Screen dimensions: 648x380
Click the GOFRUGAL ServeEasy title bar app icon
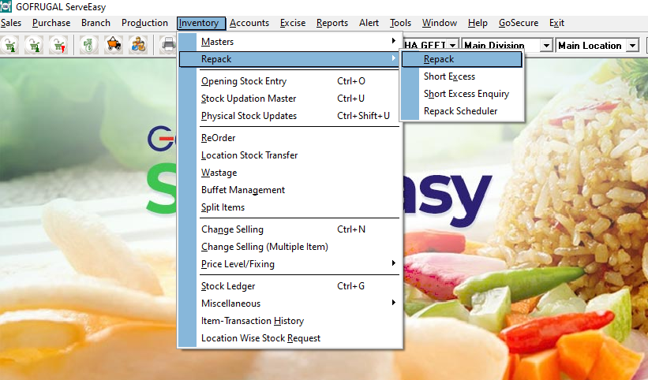point(6,6)
